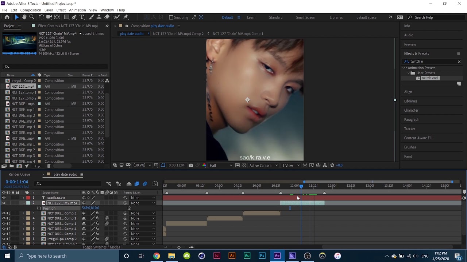Clear the effects search field

(x=459, y=61)
